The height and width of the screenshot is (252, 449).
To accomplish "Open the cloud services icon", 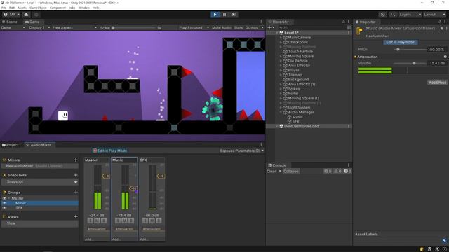I will [26, 15].
